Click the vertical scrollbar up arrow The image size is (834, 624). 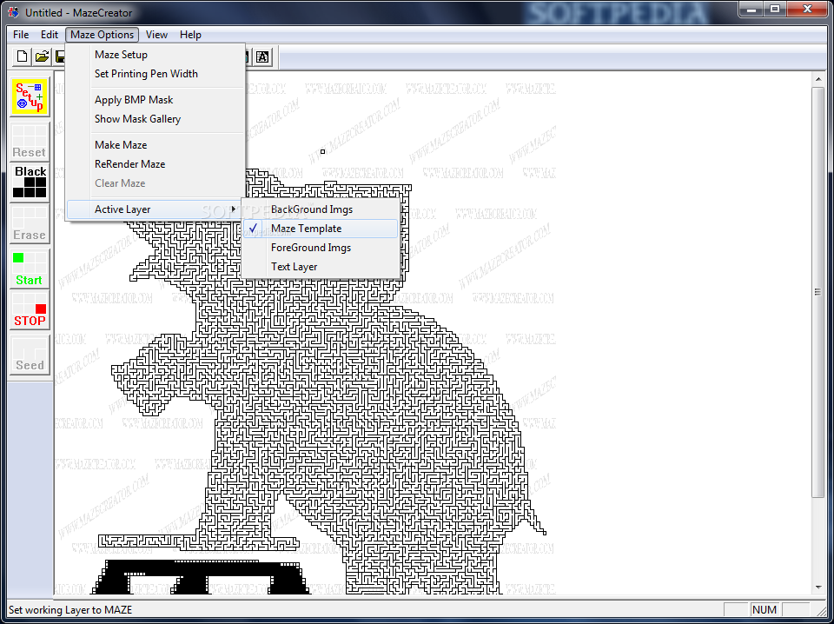[x=818, y=79]
